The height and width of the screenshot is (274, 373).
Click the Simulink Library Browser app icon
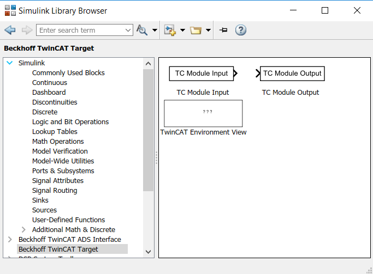point(10,10)
